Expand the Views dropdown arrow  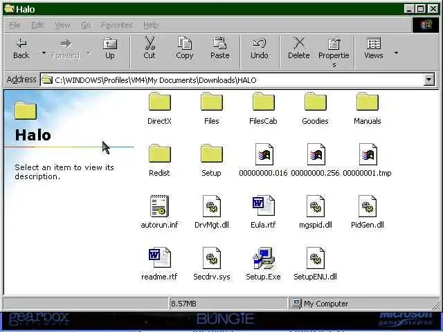[396, 53]
